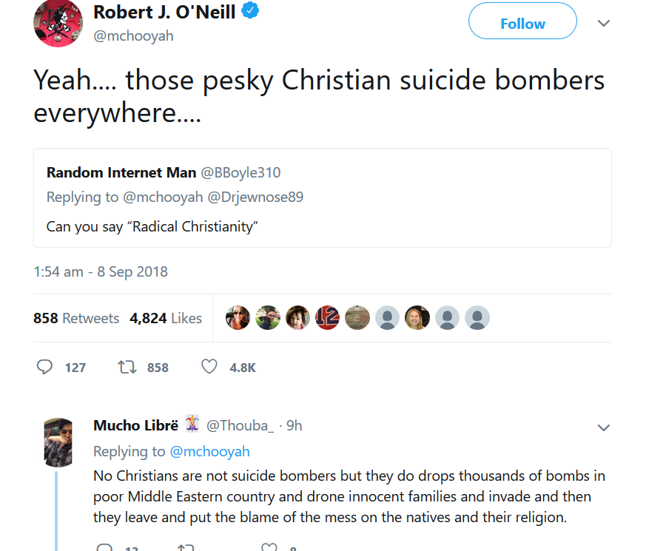Click the jester emoji next to Mucho Librë

(192, 424)
